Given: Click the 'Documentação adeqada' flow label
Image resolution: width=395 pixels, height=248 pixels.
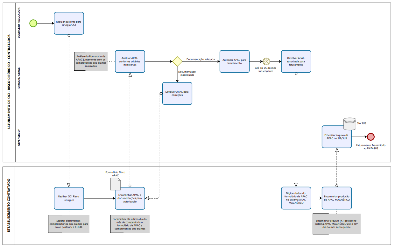Looking at the screenshot, I should pyautogui.click(x=201, y=59).
